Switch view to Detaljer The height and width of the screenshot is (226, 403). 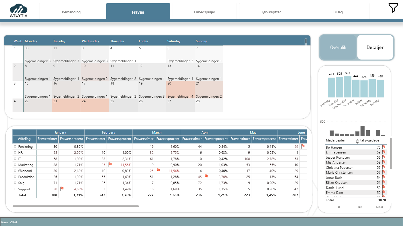(x=375, y=47)
